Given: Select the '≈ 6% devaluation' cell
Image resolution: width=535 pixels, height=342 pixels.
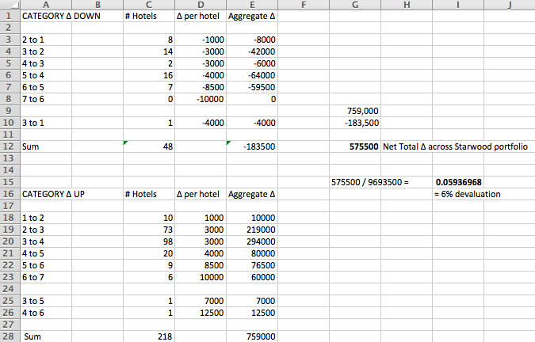Looking at the screenshot, I should point(468,194).
